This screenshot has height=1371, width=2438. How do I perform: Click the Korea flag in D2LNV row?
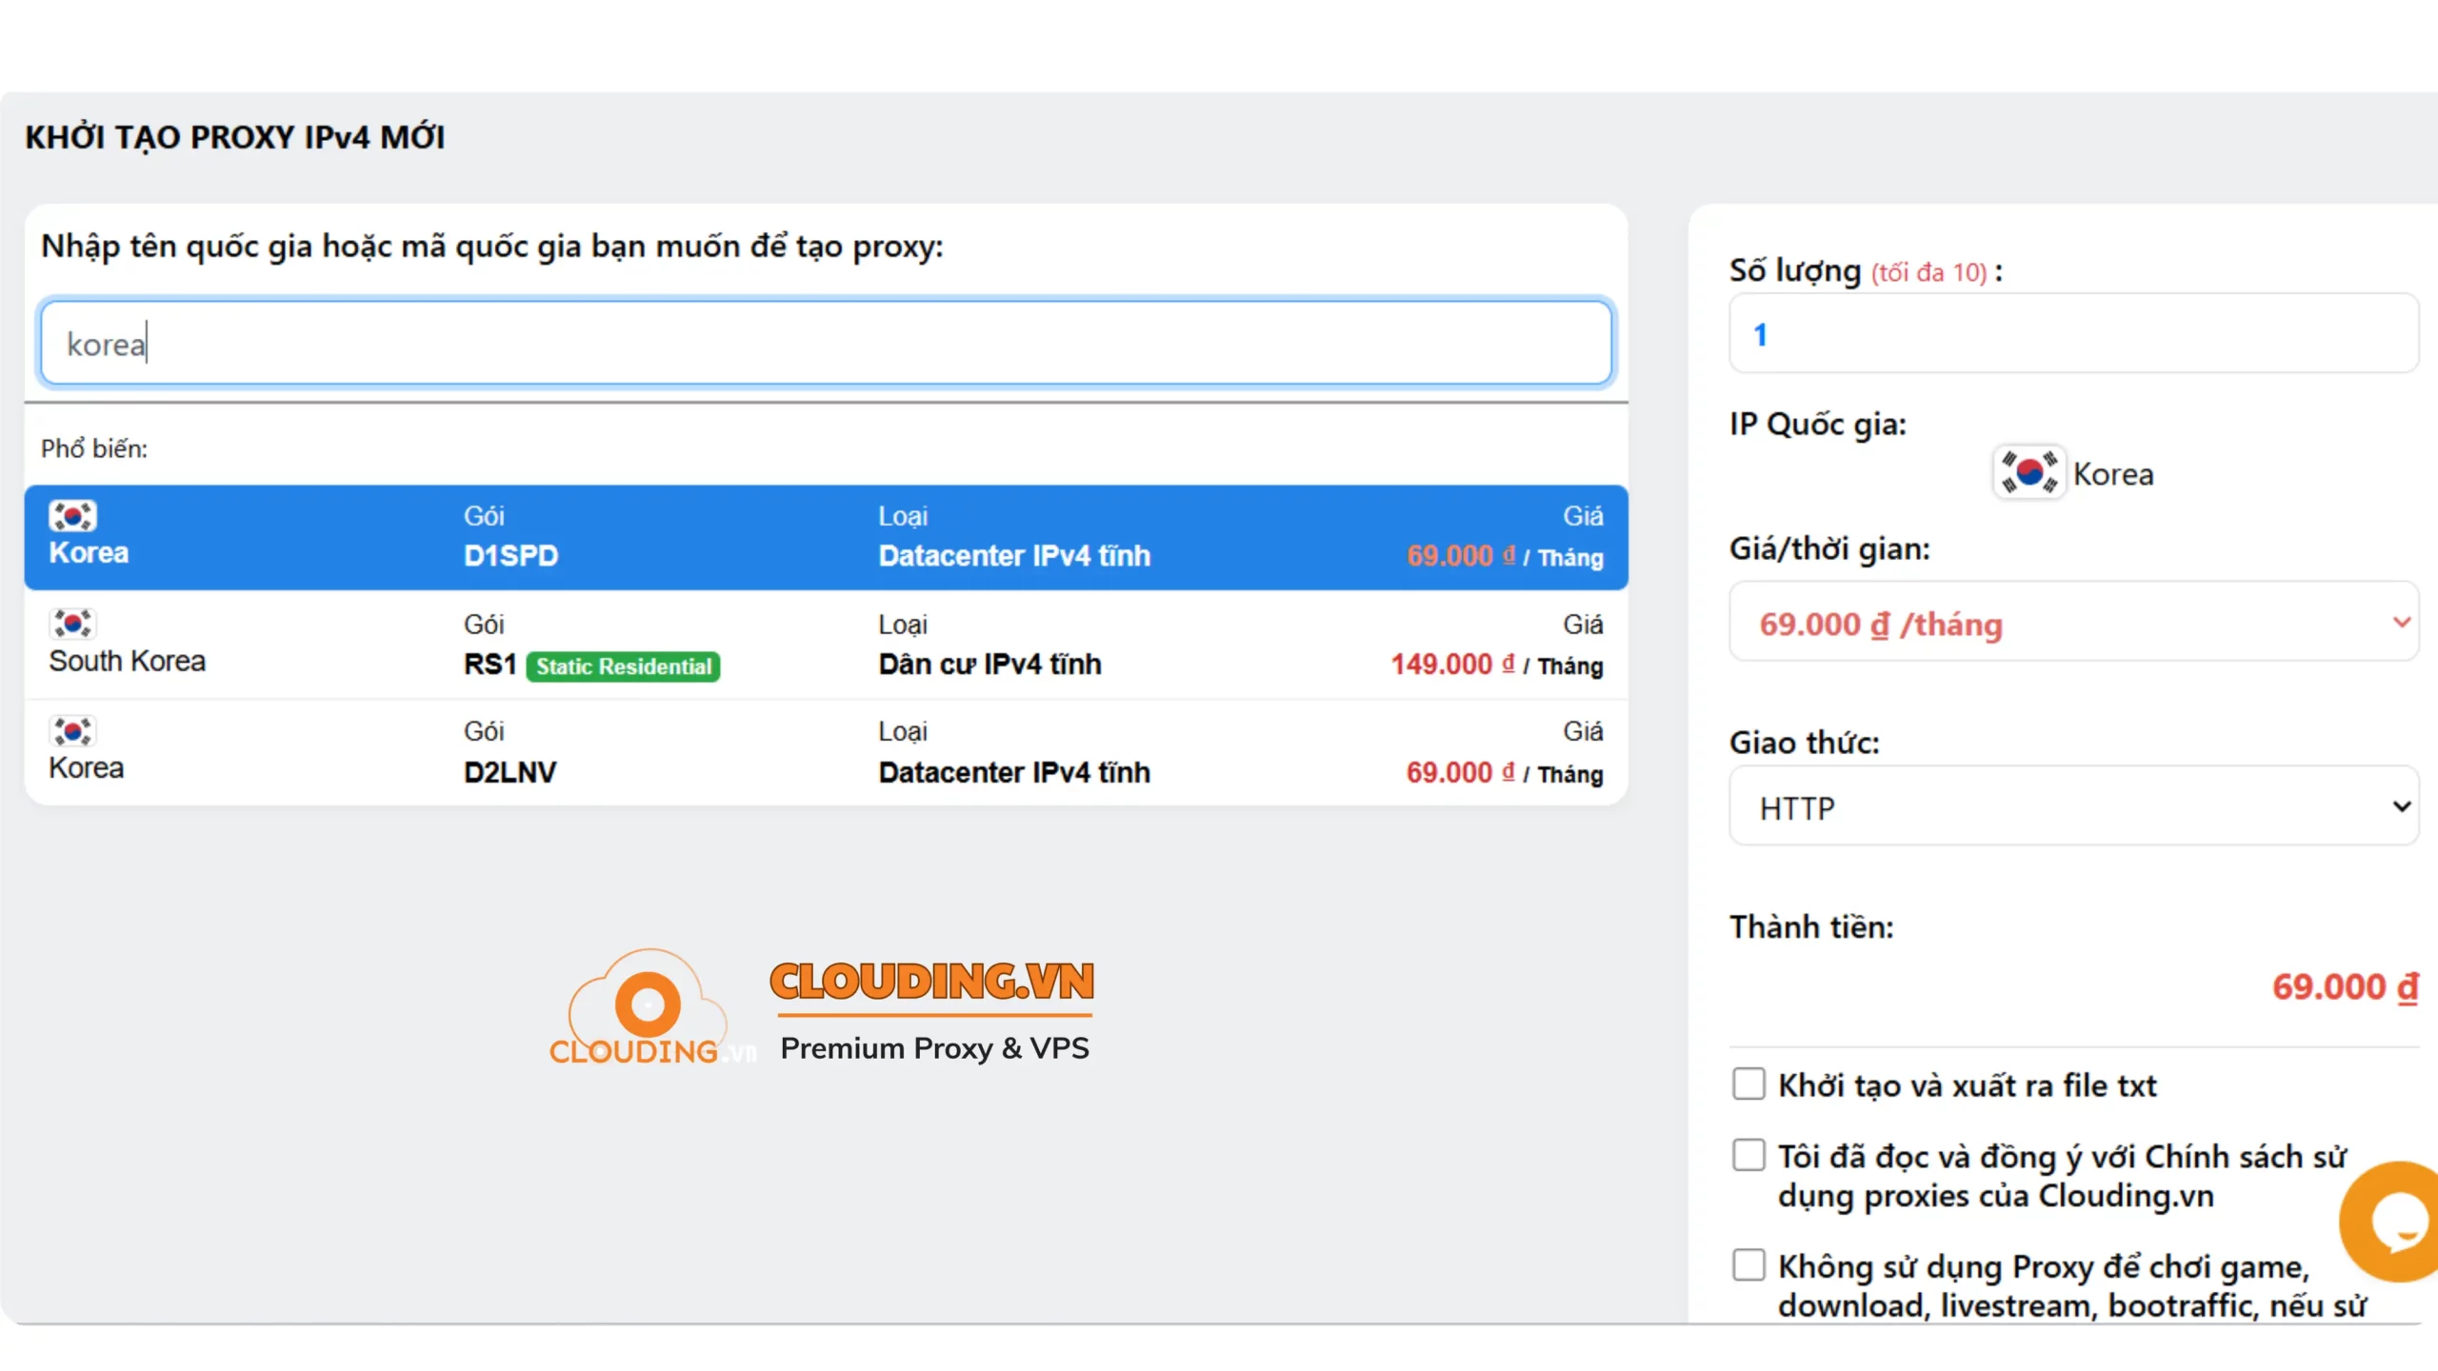pyautogui.click(x=72, y=731)
